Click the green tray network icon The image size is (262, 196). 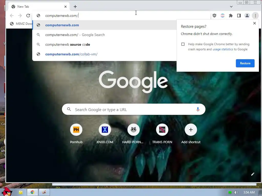click(230, 192)
